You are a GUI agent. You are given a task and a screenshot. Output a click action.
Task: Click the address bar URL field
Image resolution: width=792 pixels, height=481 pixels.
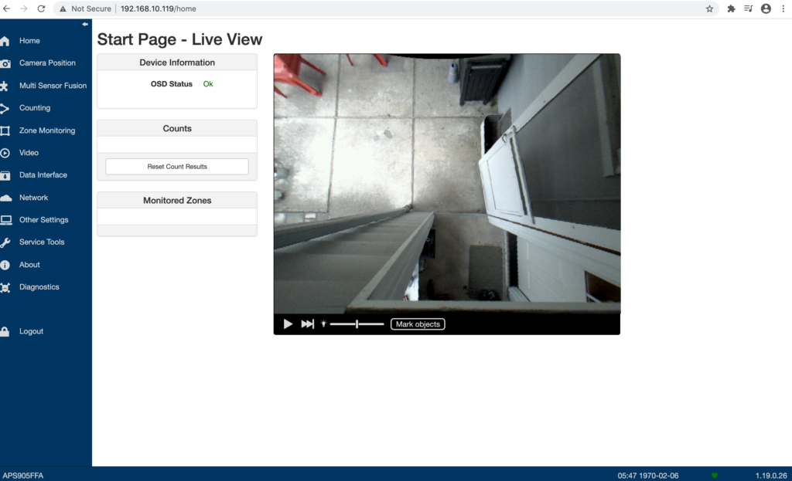tap(387, 8)
